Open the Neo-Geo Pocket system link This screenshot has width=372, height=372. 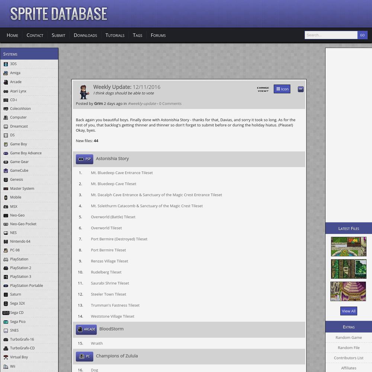23,224
